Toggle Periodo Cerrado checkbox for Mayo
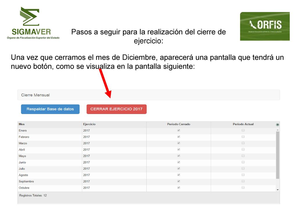The width and height of the screenshot is (298, 224). (179, 156)
